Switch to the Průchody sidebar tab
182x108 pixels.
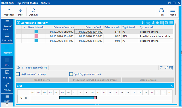(x=7, y=37)
